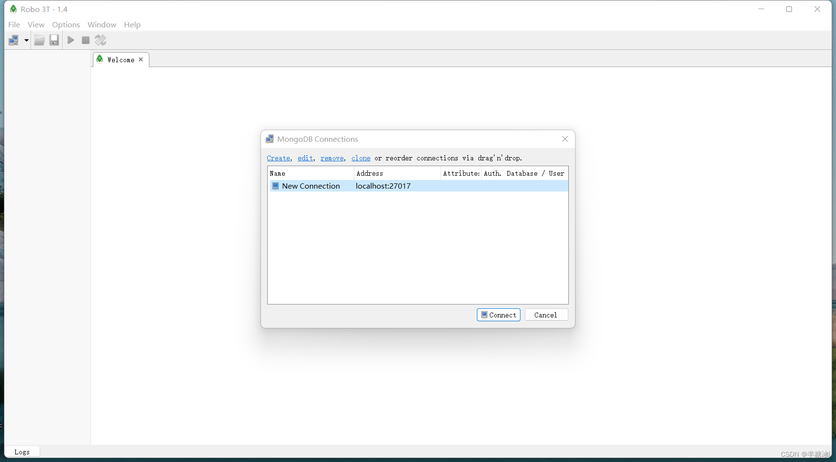Minimize the Robo 3T window
The width and height of the screenshot is (836, 462).
click(761, 9)
